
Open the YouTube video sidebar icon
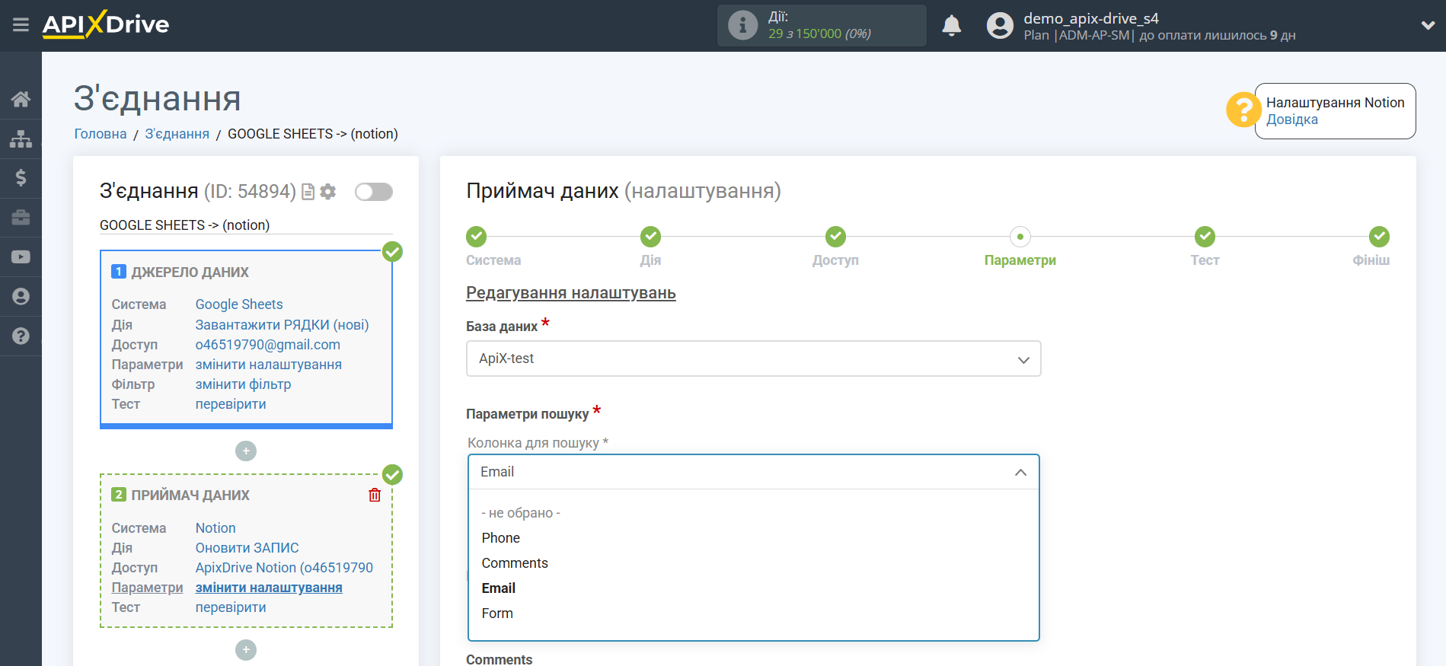point(21,257)
